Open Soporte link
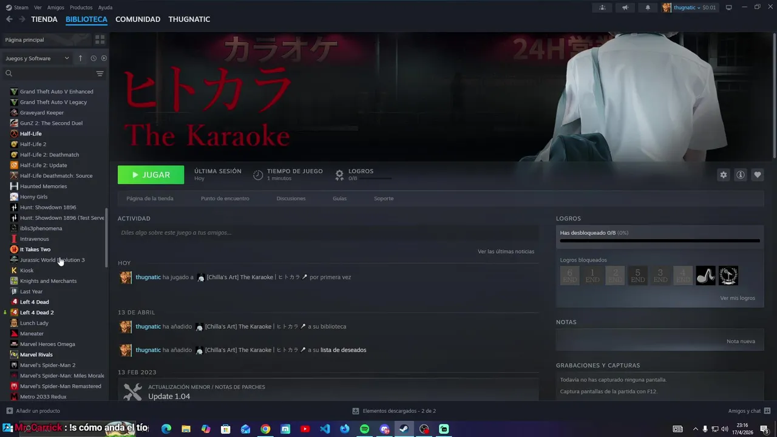This screenshot has width=777, height=437. pos(384,198)
